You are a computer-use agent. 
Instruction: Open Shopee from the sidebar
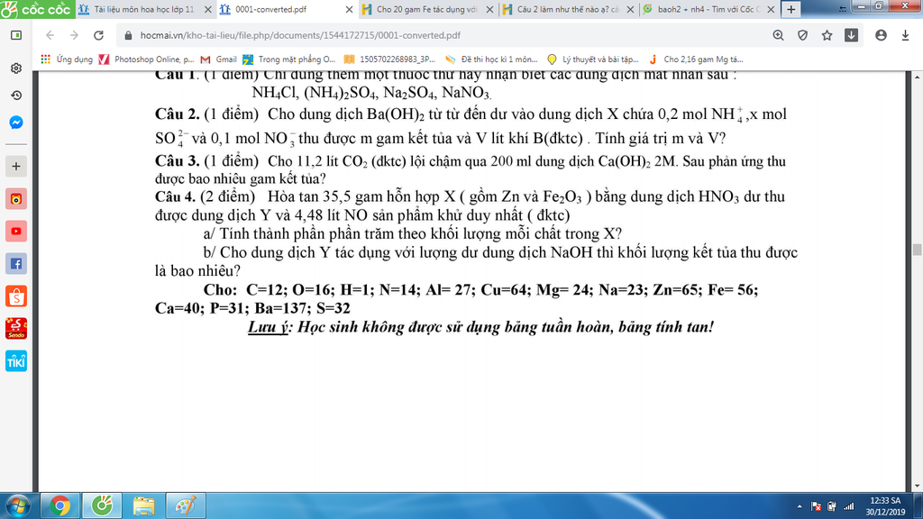16,296
